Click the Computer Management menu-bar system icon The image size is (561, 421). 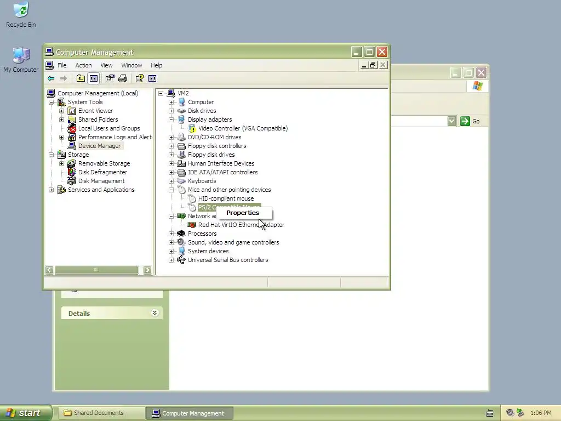(x=49, y=65)
